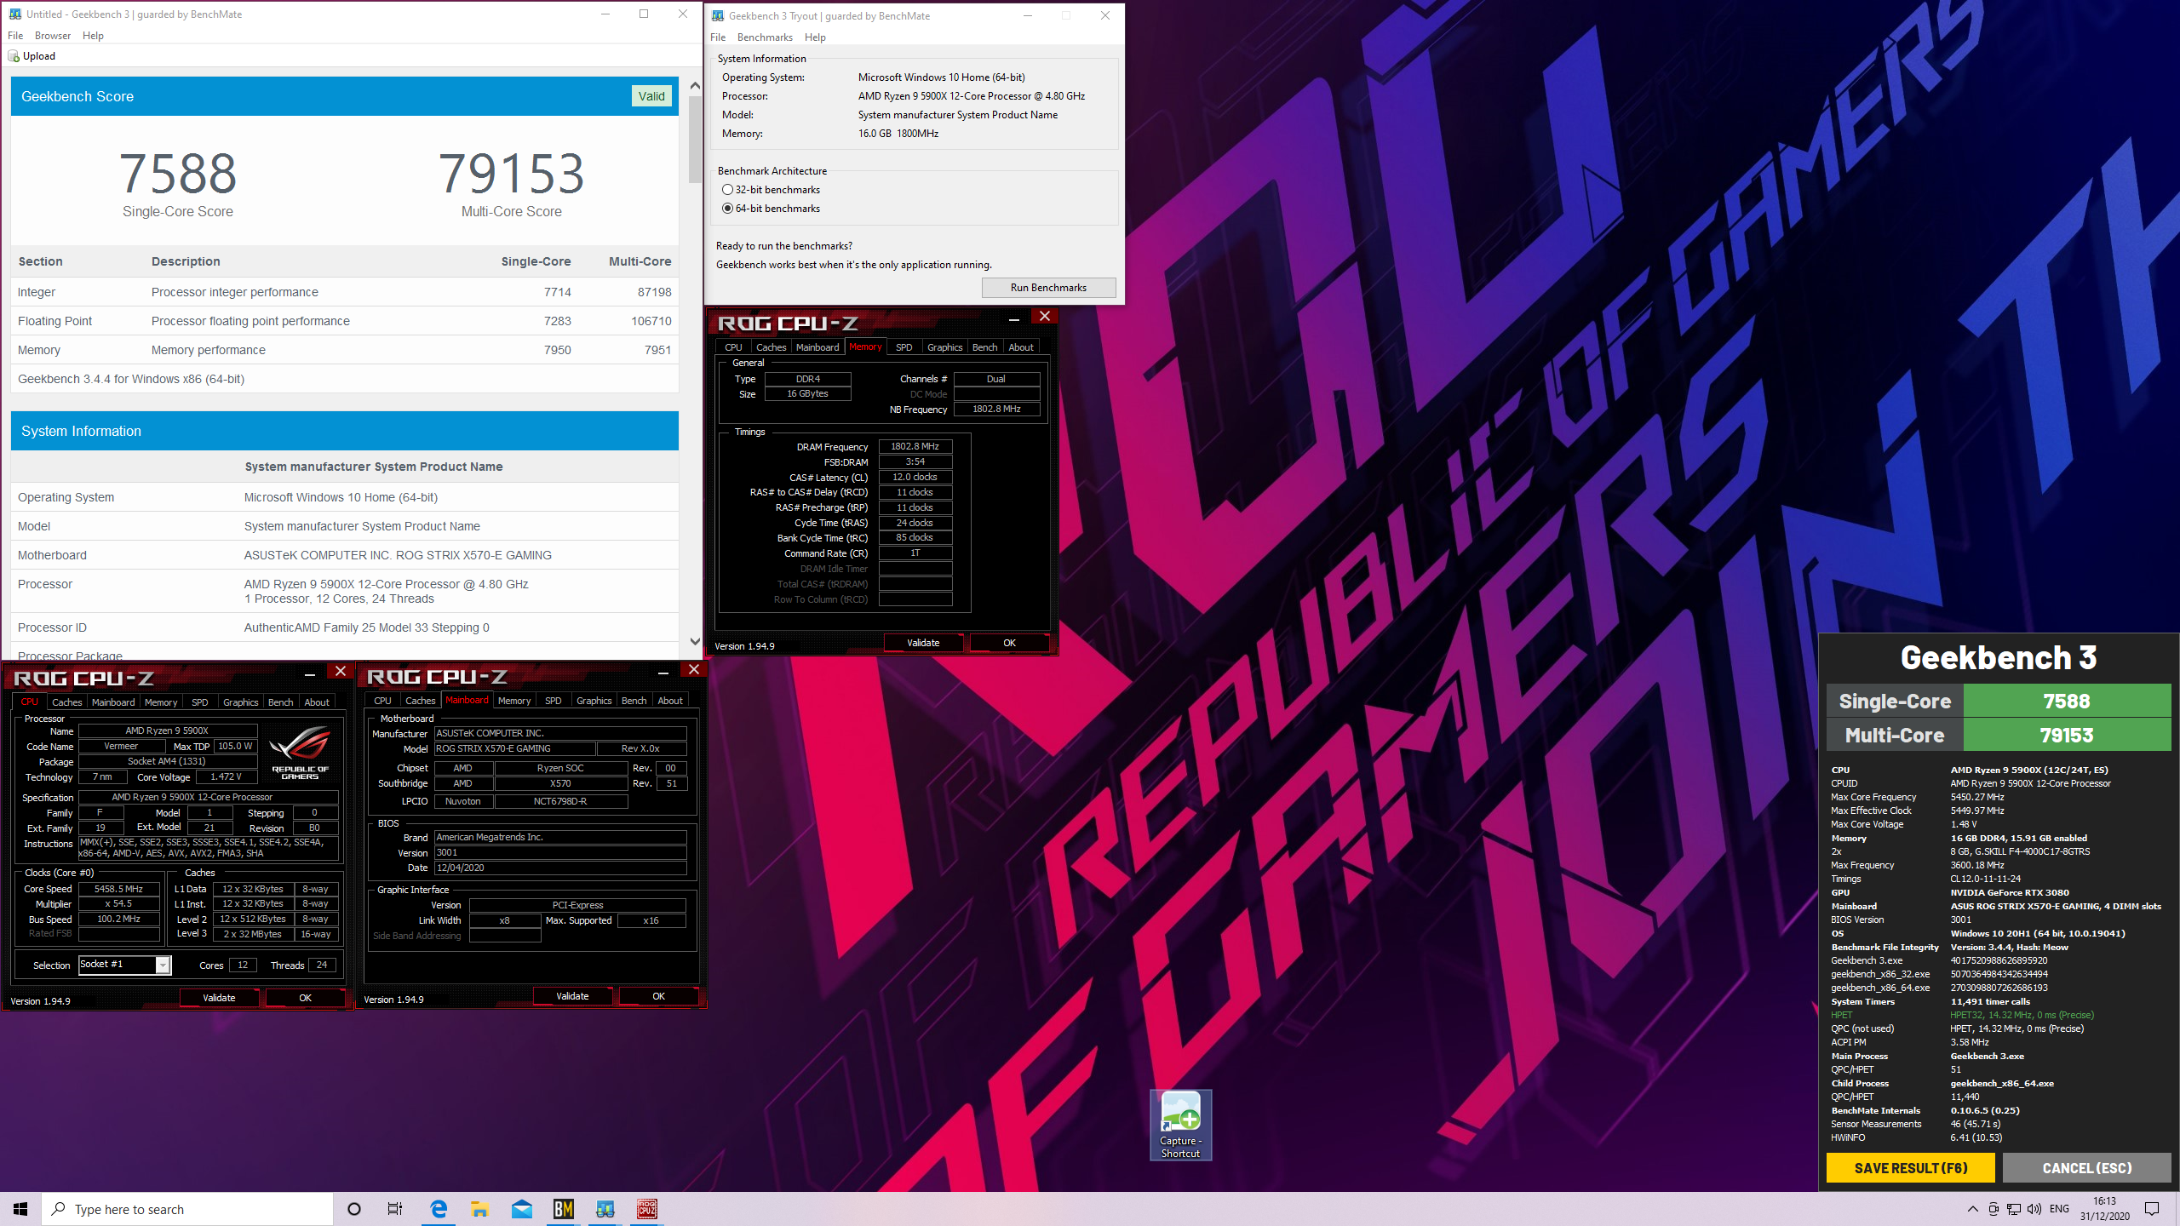The width and height of the screenshot is (2180, 1226).
Task: Click OK in CPU-Z Memory window
Action: click(x=1009, y=643)
